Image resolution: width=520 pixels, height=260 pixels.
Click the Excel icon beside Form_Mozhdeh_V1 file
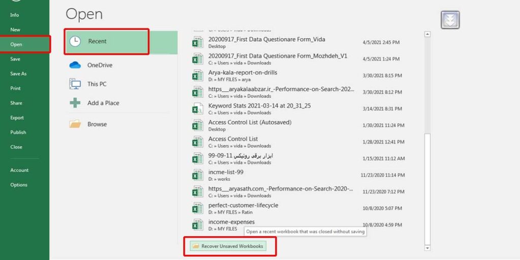[198, 59]
